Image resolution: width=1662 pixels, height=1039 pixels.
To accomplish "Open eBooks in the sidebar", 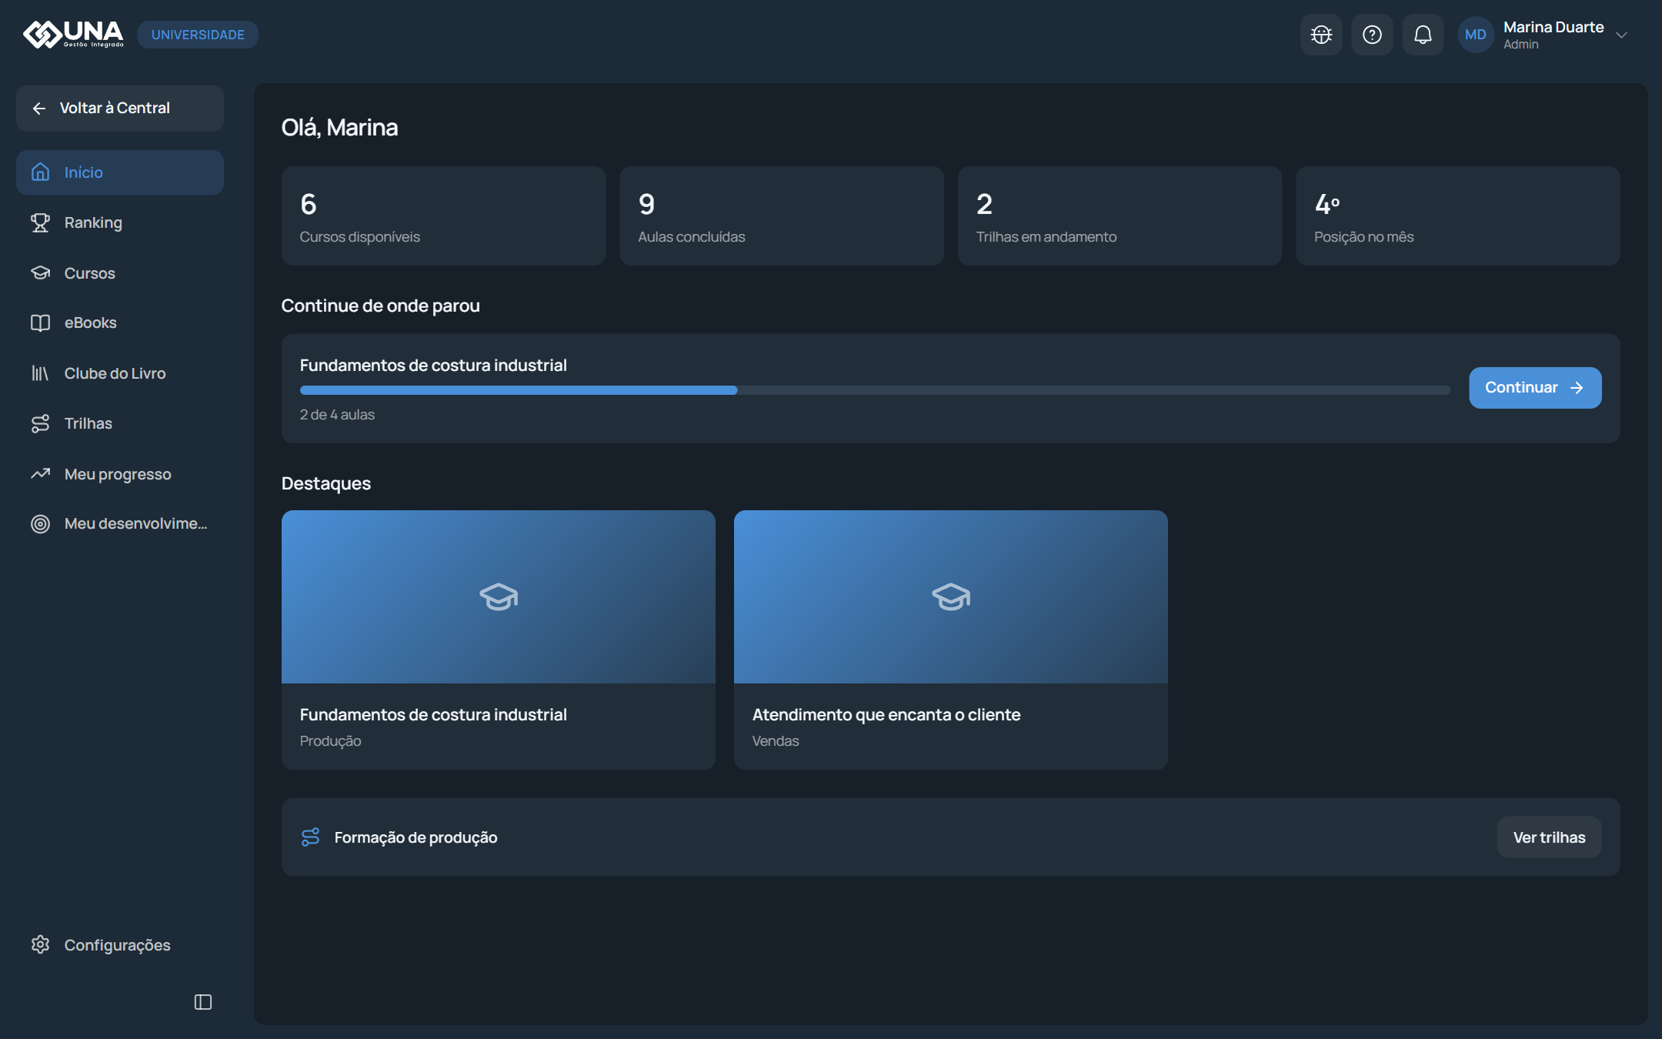I will 120,322.
